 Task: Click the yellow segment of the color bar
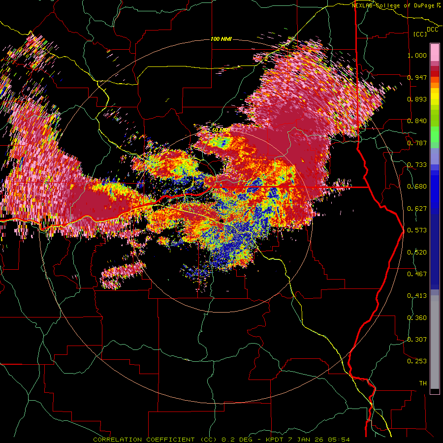(435, 97)
